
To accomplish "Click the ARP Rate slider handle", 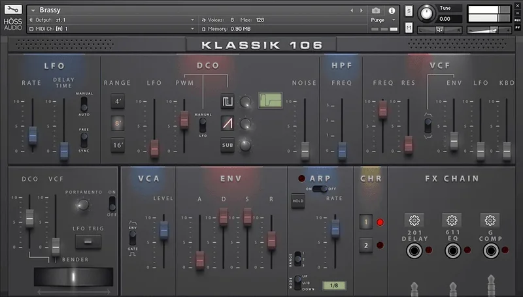I will tap(335, 228).
